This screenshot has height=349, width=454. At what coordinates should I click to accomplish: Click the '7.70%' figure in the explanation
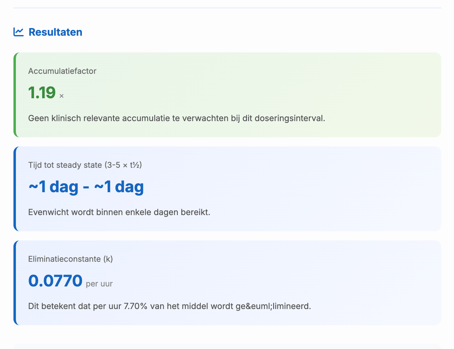(x=136, y=306)
